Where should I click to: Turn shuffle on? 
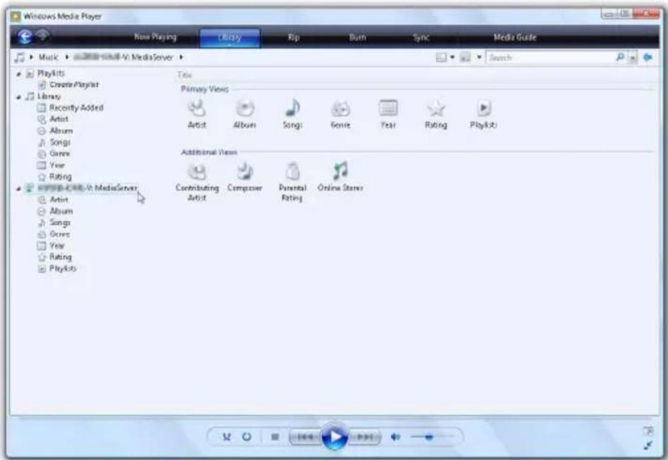[227, 437]
